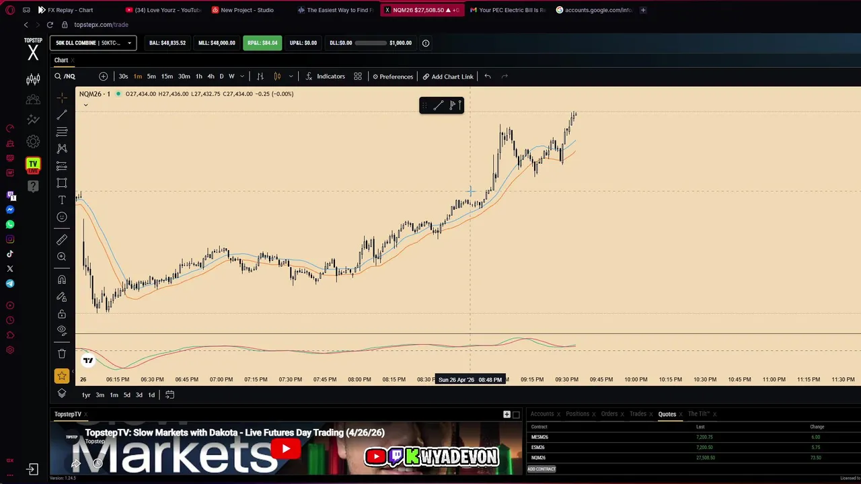Set chart range to 5d

[126, 395]
